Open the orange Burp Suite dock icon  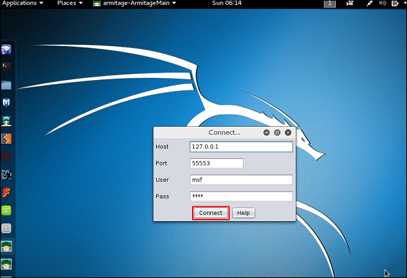(x=6, y=139)
